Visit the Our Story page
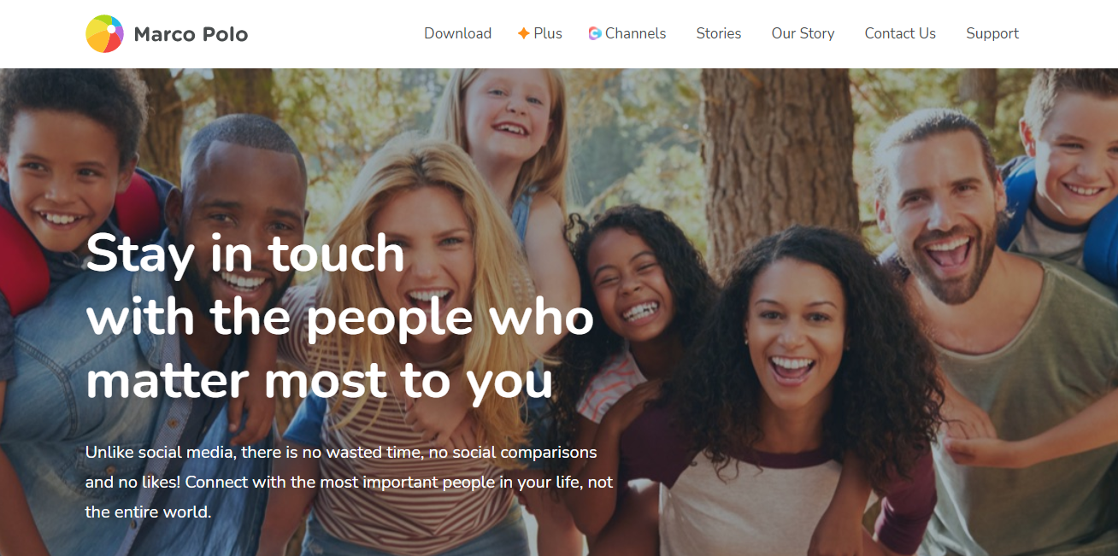Screen dimensions: 1118x556 803,33
